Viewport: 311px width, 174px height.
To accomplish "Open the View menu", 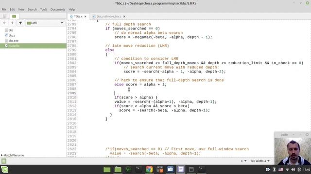I will tap(21, 10).
